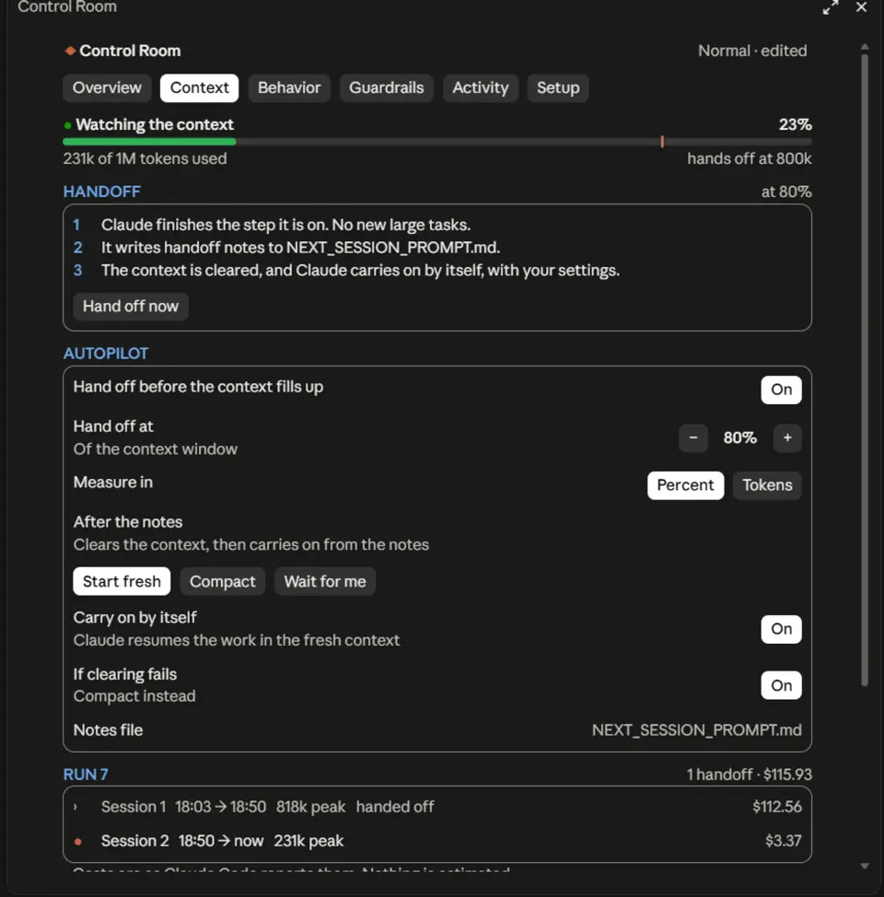The height and width of the screenshot is (897, 884).
Task: Increase hand off percentage with plus
Action: pyautogui.click(x=787, y=438)
